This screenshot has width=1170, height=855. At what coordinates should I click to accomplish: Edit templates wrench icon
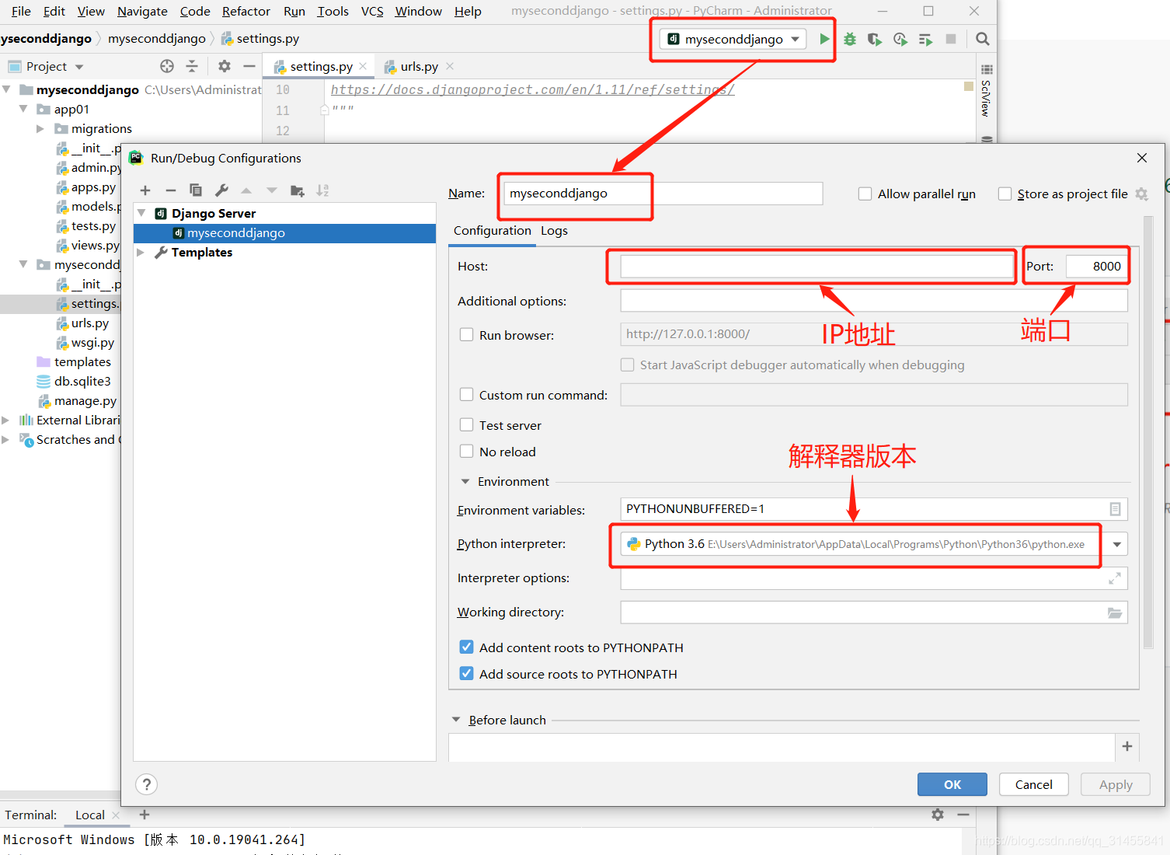[x=221, y=190]
